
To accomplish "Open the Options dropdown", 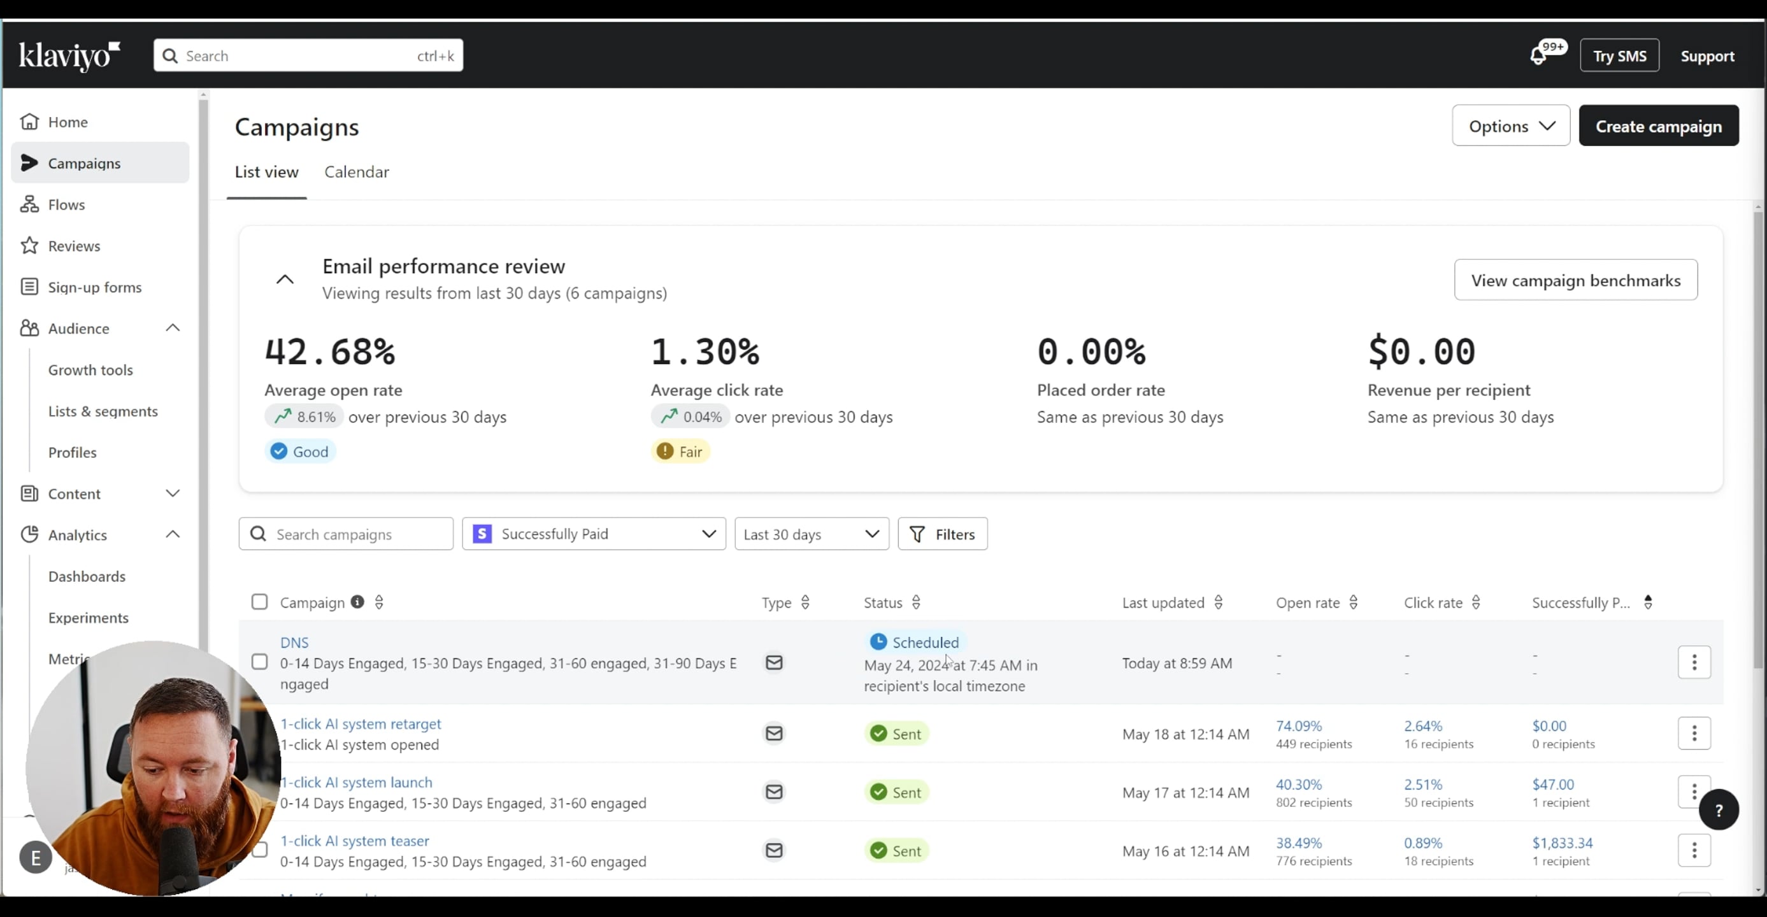I will click(1511, 125).
